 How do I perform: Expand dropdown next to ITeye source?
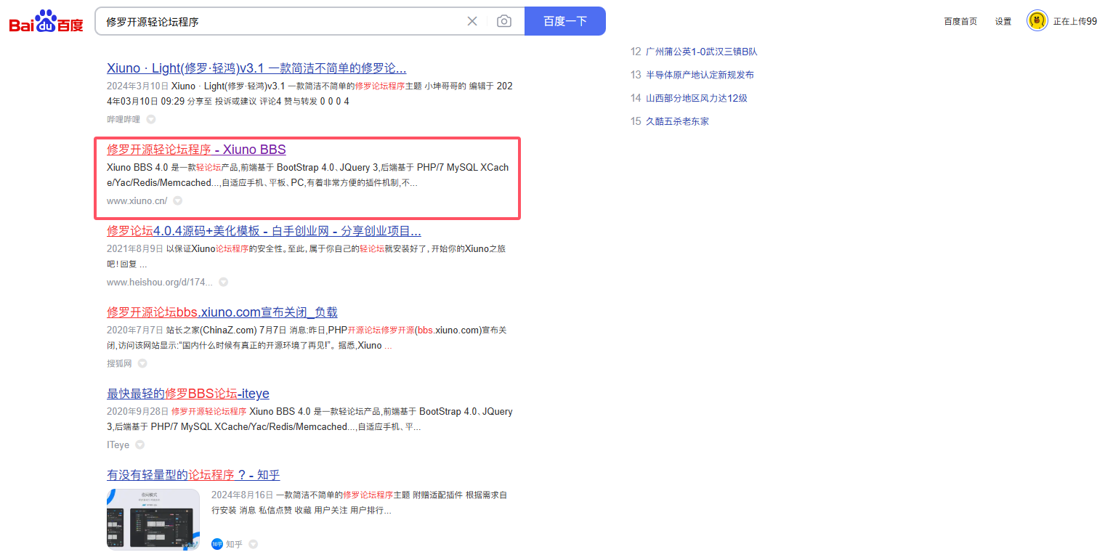[139, 445]
